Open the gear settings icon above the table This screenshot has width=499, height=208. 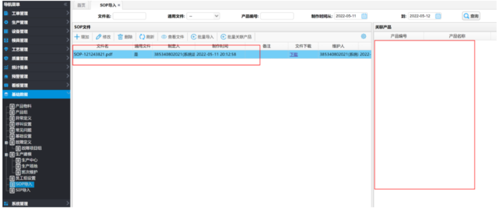click(364, 37)
